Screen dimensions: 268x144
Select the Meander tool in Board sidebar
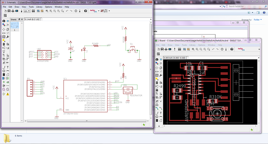tap(157, 104)
